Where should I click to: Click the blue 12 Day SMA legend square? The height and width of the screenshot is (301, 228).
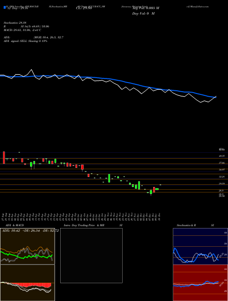(5, 7)
